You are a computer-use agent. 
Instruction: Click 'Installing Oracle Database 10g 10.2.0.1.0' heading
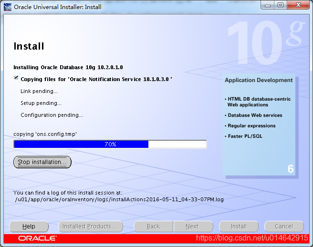coord(68,67)
